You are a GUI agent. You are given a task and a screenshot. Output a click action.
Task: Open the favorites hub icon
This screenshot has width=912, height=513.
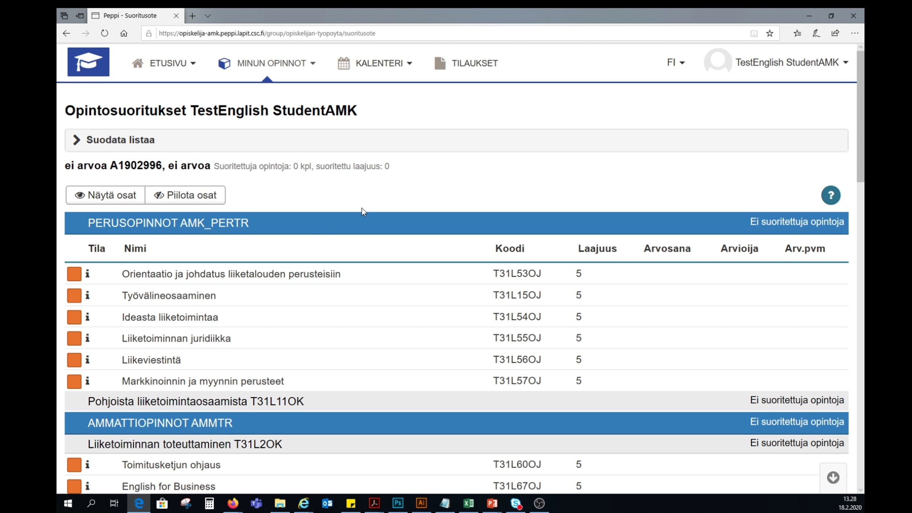click(x=797, y=33)
